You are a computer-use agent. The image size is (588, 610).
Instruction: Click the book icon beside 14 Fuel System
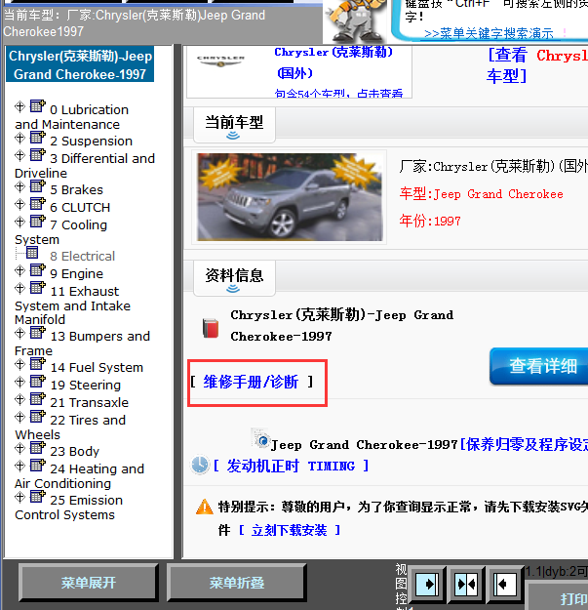[x=38, y=364]
